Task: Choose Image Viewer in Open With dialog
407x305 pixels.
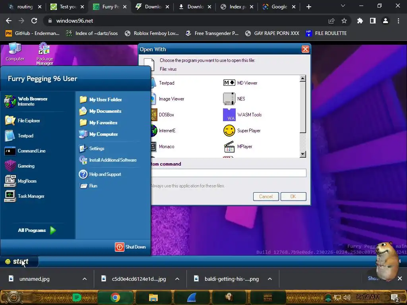Action: pyautogui.click(x=168, y=99)
